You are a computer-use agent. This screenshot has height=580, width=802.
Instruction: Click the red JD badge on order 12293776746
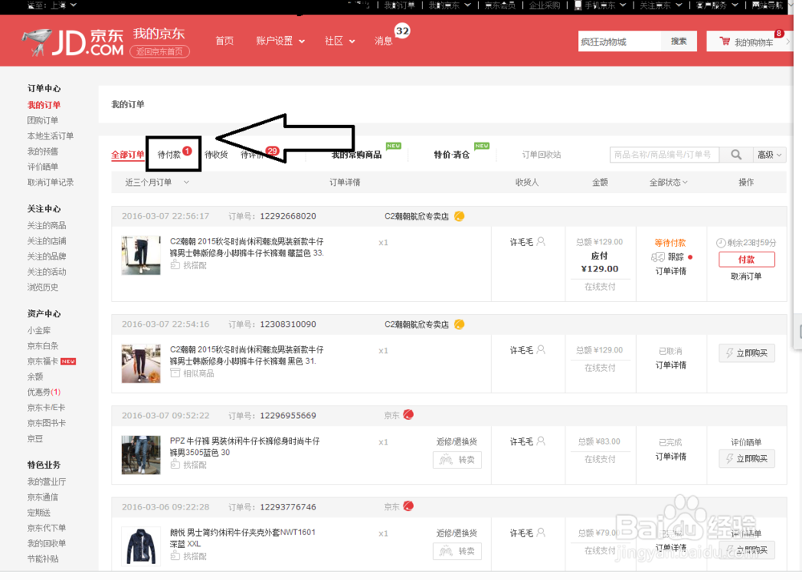coord(407,506)
